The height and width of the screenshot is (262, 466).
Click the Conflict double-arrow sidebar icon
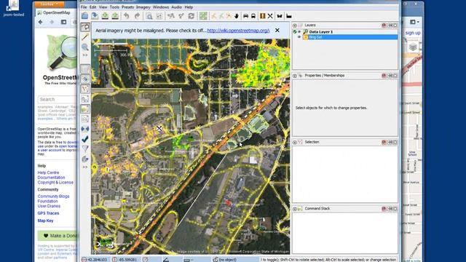point(85,129)
